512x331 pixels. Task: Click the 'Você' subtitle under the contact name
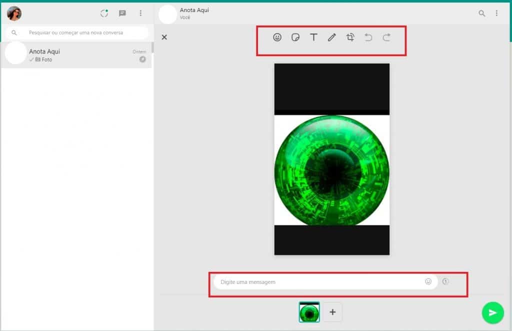(185, 18)
